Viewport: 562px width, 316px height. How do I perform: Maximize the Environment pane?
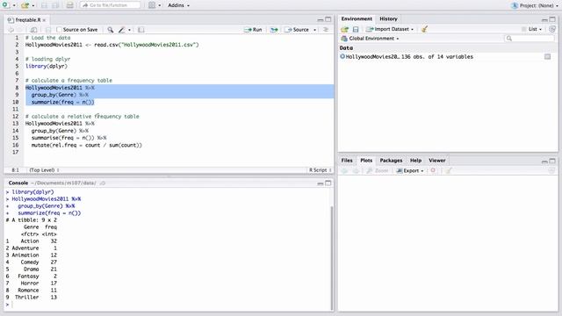[x=552, y=19]
